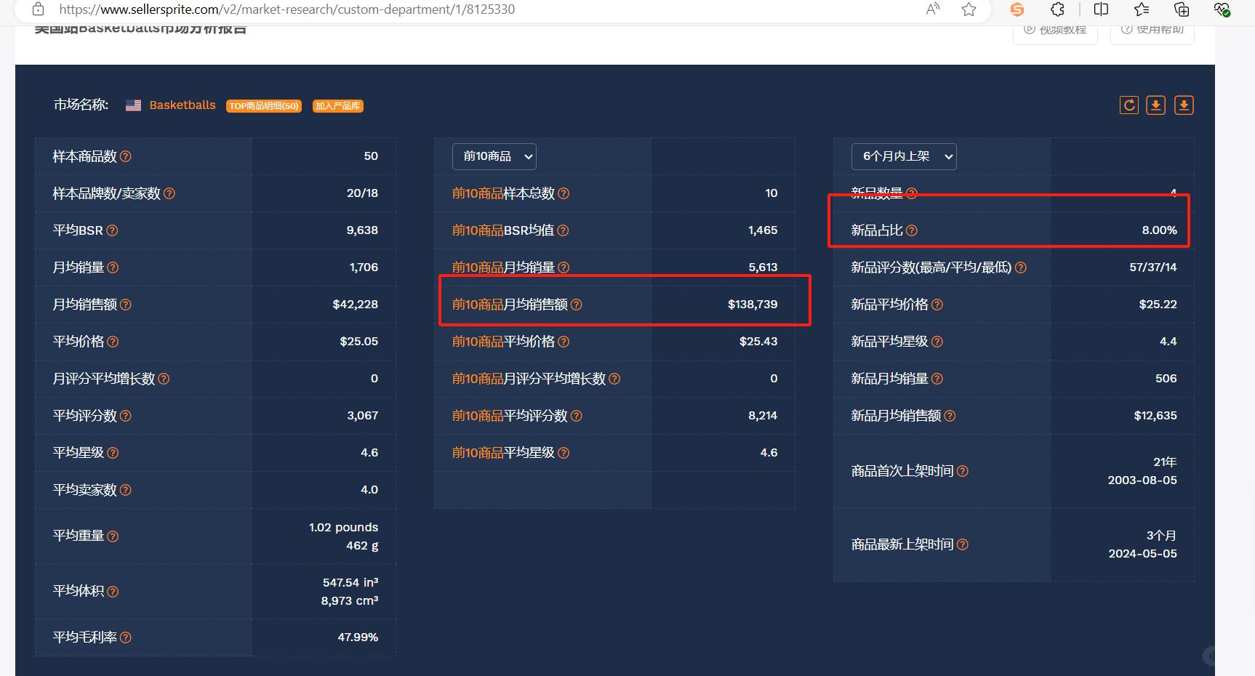
Task: Click the 加入产品库 orange button
Action: coord(338,106)
